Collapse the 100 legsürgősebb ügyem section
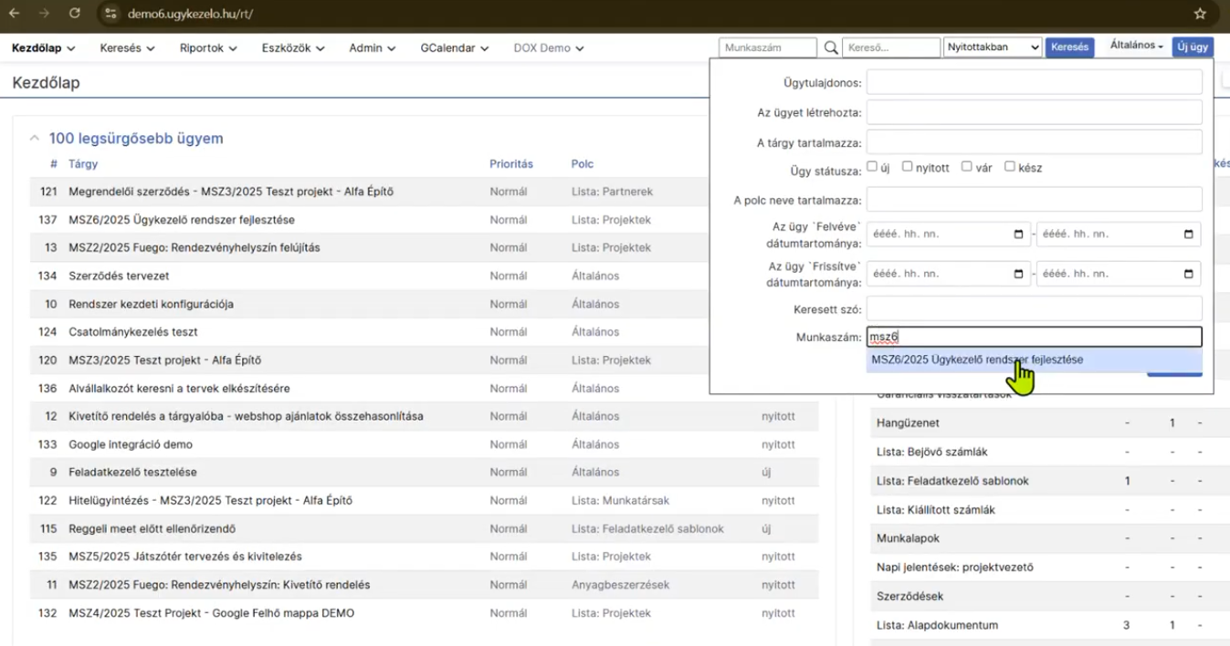The width and height of the screenshot is (1230, 646). coord(35,139)
